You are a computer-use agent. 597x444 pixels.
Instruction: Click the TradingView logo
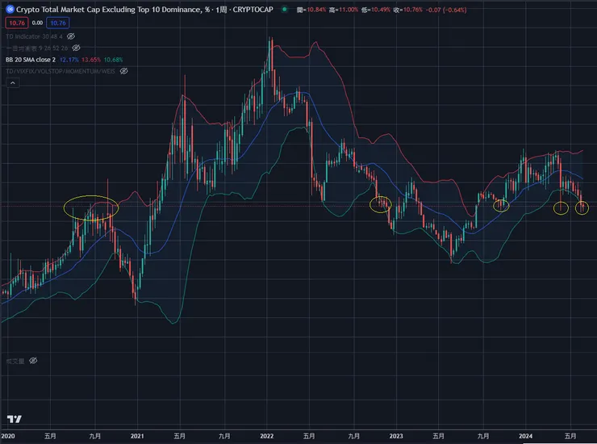pos(15,419)
